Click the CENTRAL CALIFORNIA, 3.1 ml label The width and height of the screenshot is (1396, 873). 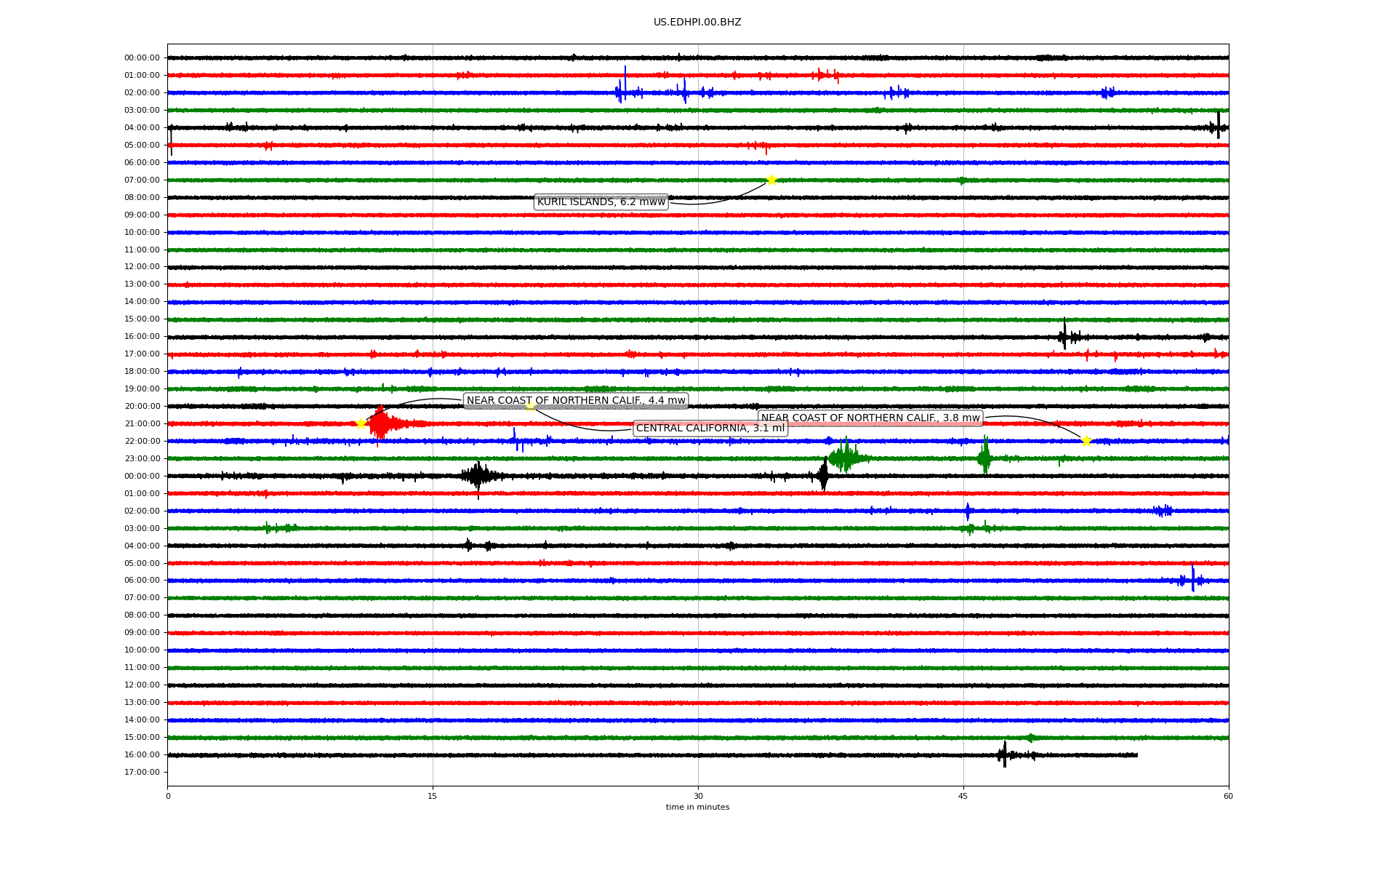710,428
